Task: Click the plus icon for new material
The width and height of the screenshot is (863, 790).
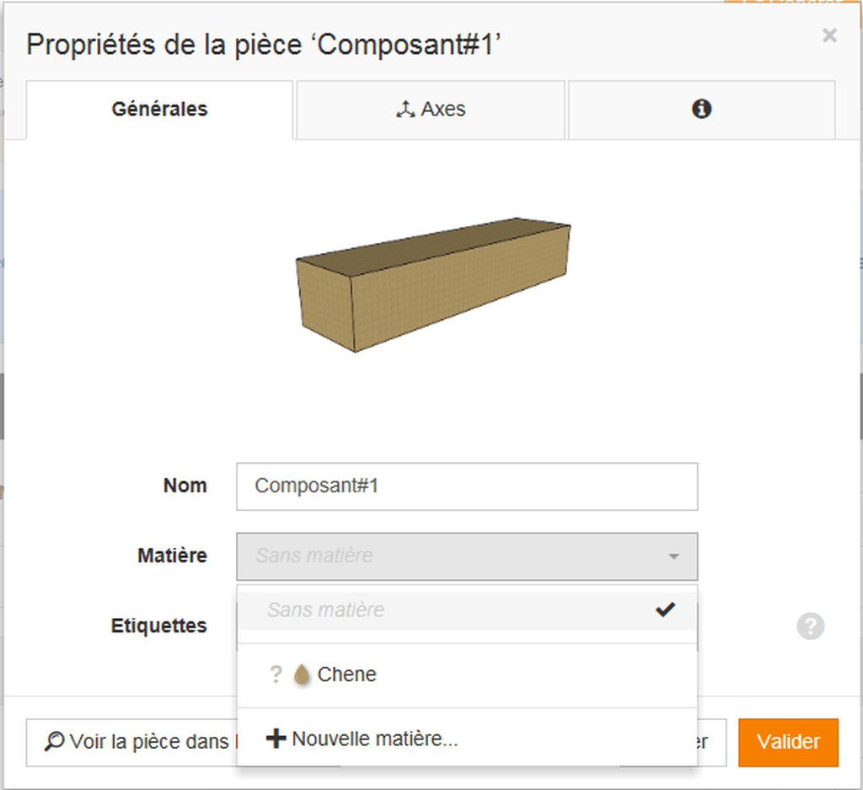Action: click(x=276, y=739)
